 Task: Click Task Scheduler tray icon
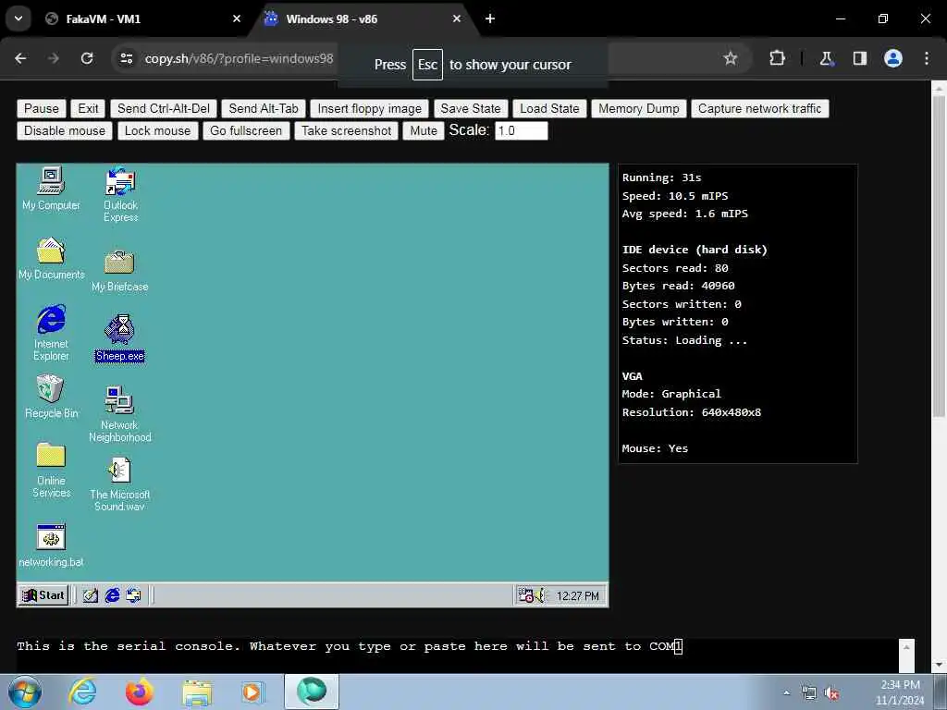click(525, 596)
